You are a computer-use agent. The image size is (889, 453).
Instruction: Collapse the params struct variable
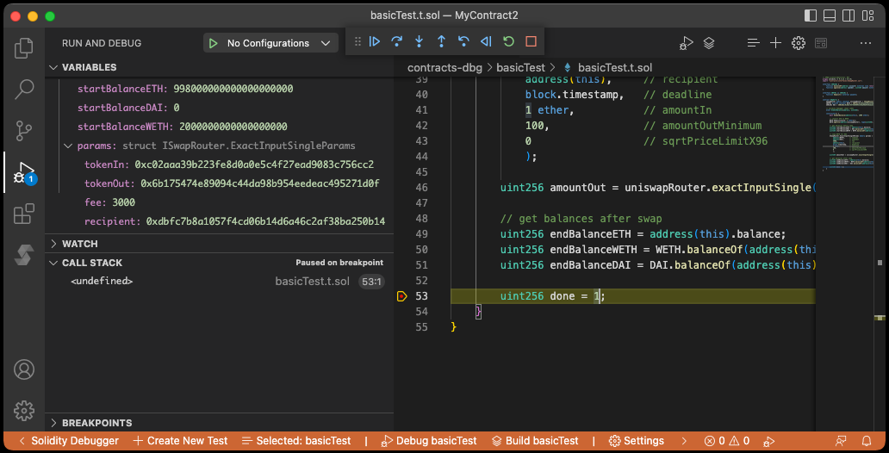coord(69,146)
